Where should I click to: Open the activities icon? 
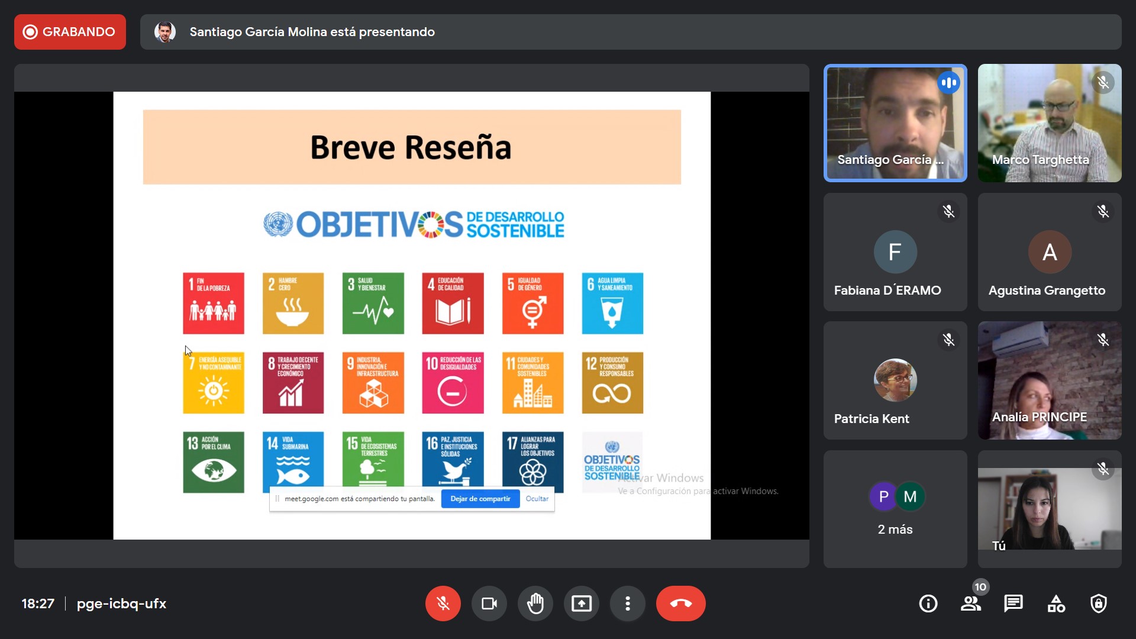(x=1056, y=603)
